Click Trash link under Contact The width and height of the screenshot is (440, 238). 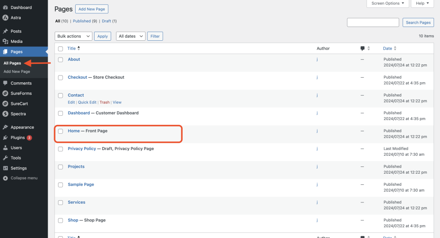(x=104, y=102)
